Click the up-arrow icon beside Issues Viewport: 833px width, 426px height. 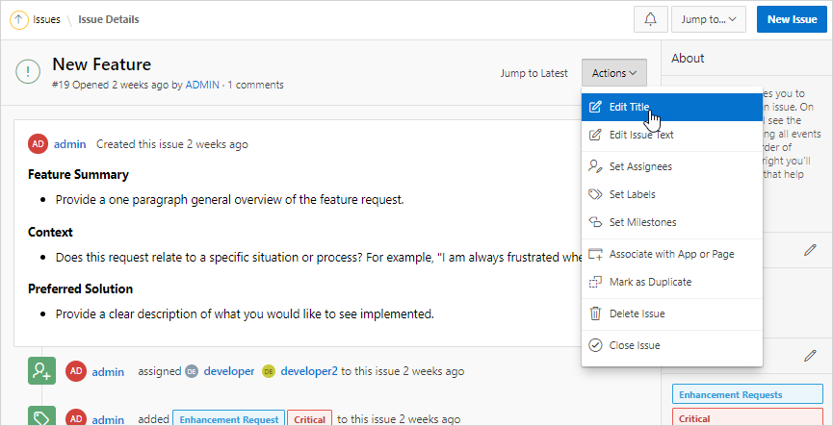tap(19, 19)
